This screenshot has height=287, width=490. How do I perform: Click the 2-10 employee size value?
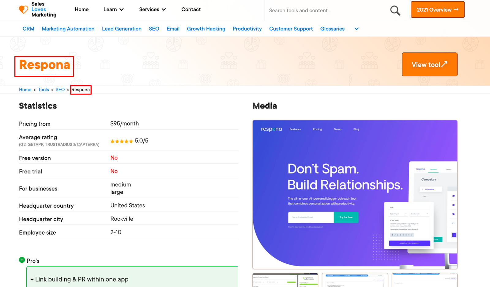tap(116, 232)
